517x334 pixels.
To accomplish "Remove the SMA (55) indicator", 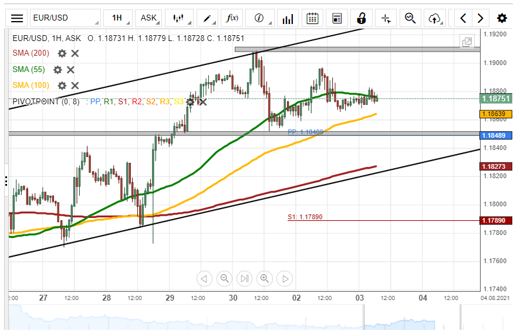I will pyautogui.click(x=70, y=70).
